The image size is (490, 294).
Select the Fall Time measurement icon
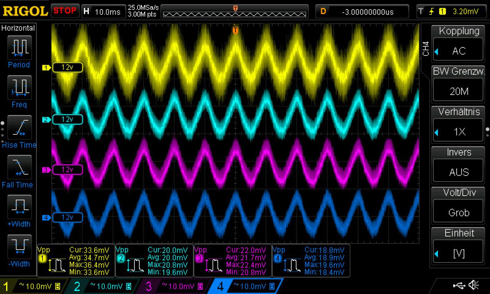coord(19,167)
